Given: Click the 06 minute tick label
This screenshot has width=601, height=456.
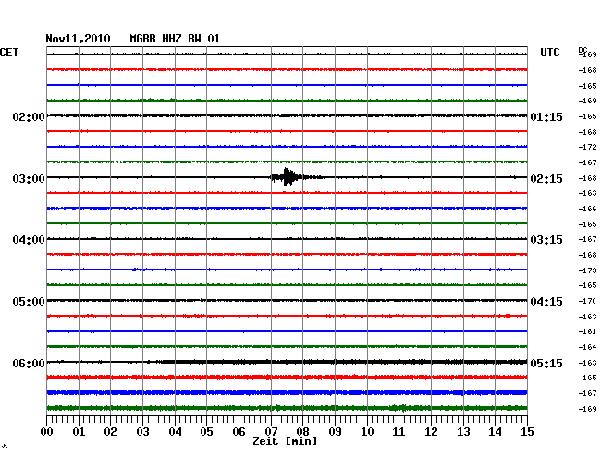Looking at the screenshot, I should click(x=239, y=431).
